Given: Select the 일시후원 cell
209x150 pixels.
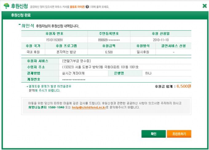Looking at the screenshot, I should 143,52.
